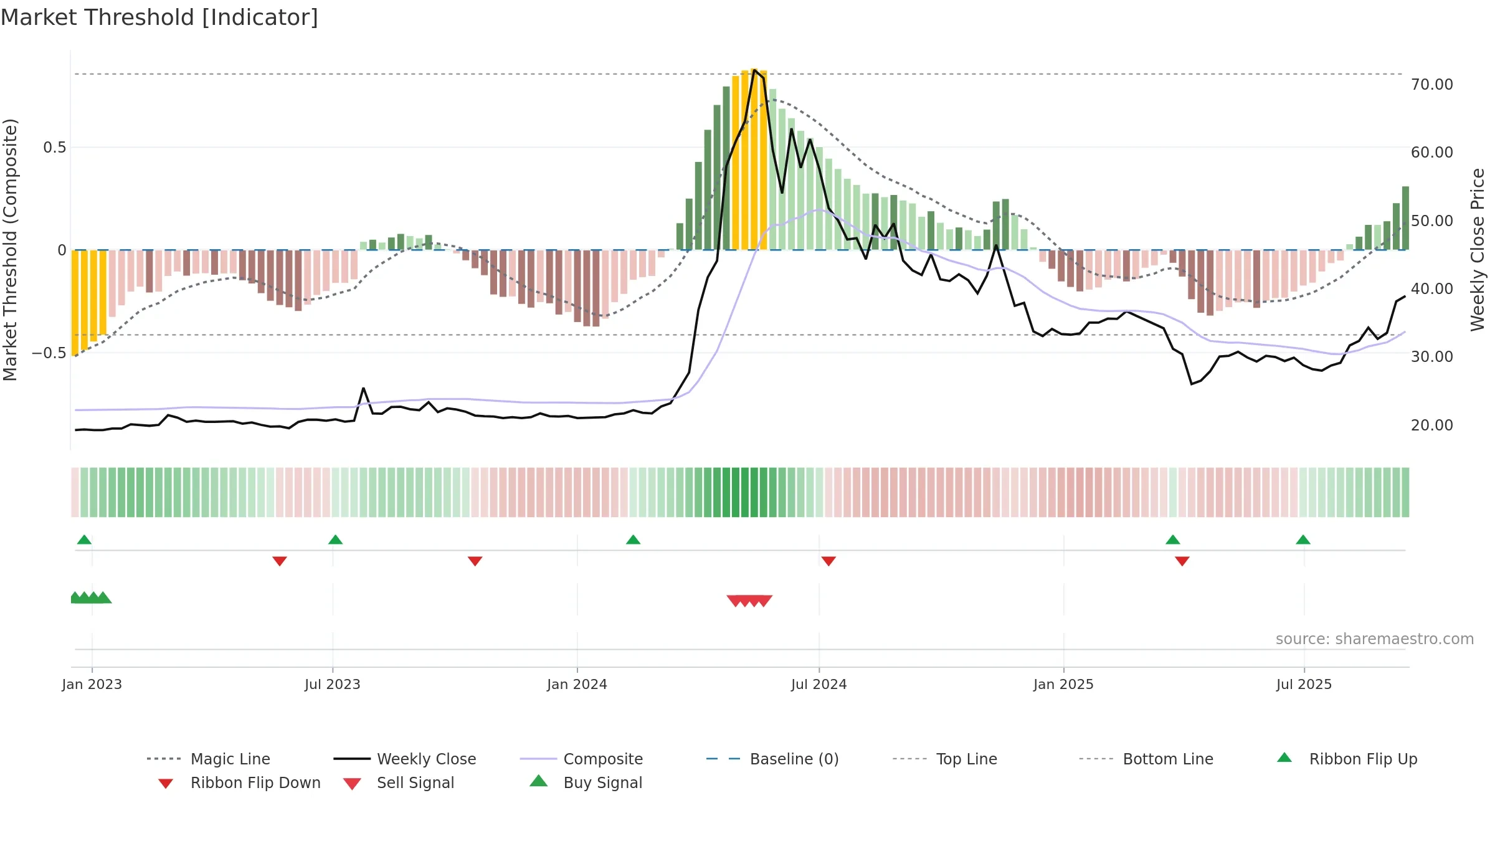Image resolution: width=1495 pixels, height=841 pixels.
Task: Click the 30.00 price axis label
Action: (x=1432, y=356)
